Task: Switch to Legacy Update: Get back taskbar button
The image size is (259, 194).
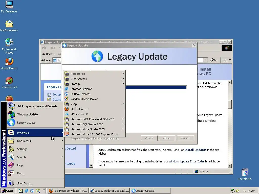Action: (x=110, y=191)
